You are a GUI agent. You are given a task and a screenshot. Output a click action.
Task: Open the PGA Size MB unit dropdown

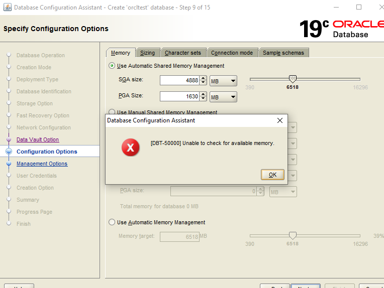pos(223,97)
